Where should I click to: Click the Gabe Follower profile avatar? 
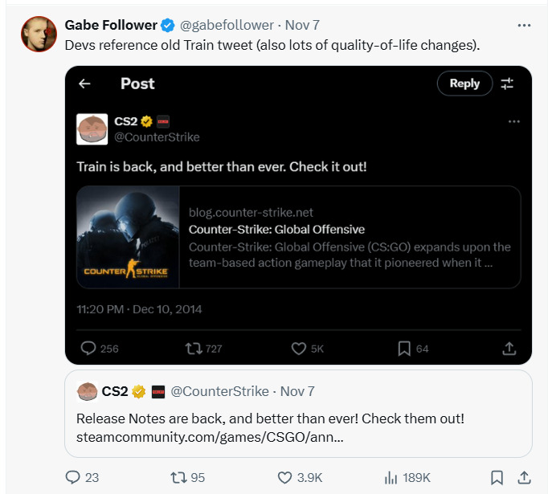[39, 33]
